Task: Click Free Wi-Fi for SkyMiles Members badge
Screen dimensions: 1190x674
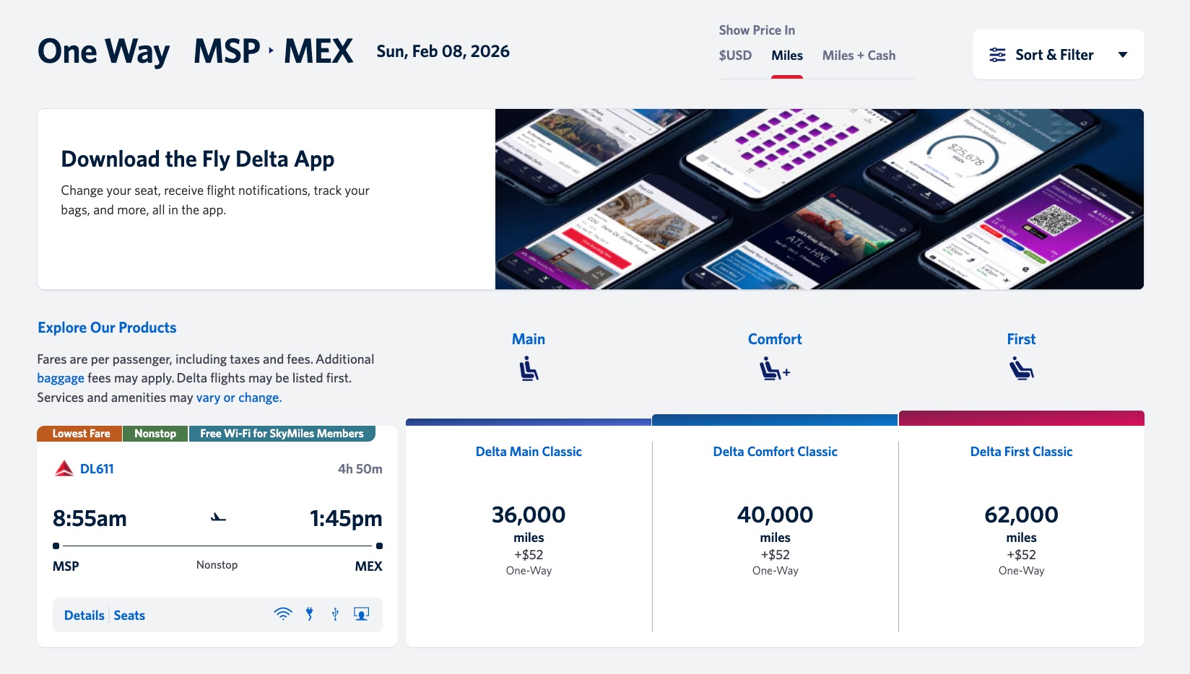Action: [x=282, y=434]
